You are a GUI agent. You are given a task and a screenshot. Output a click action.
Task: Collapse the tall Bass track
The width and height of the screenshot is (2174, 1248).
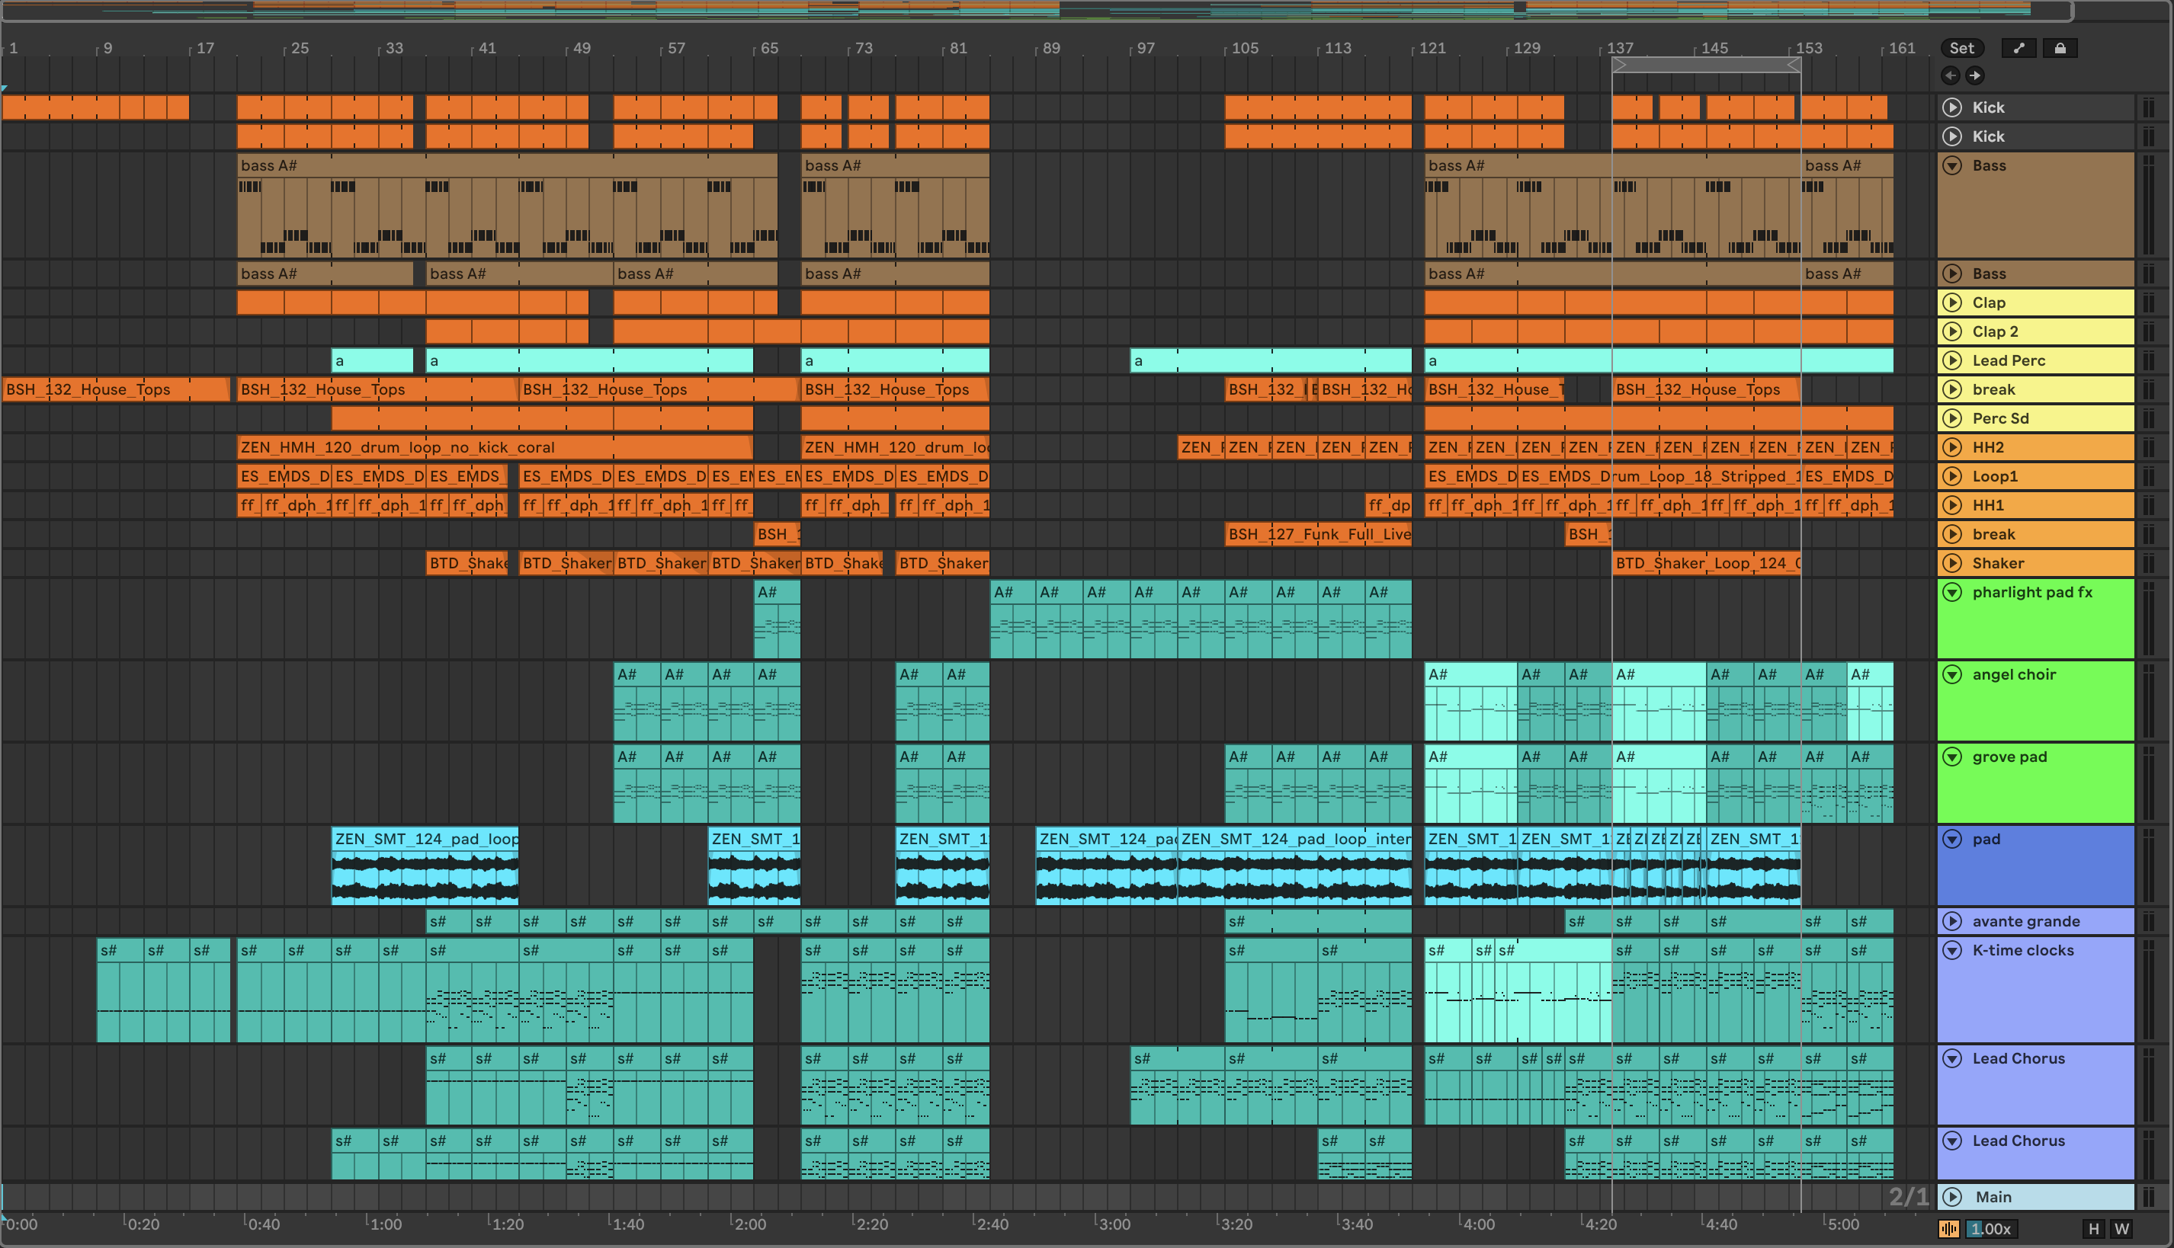coord(1952,165)
